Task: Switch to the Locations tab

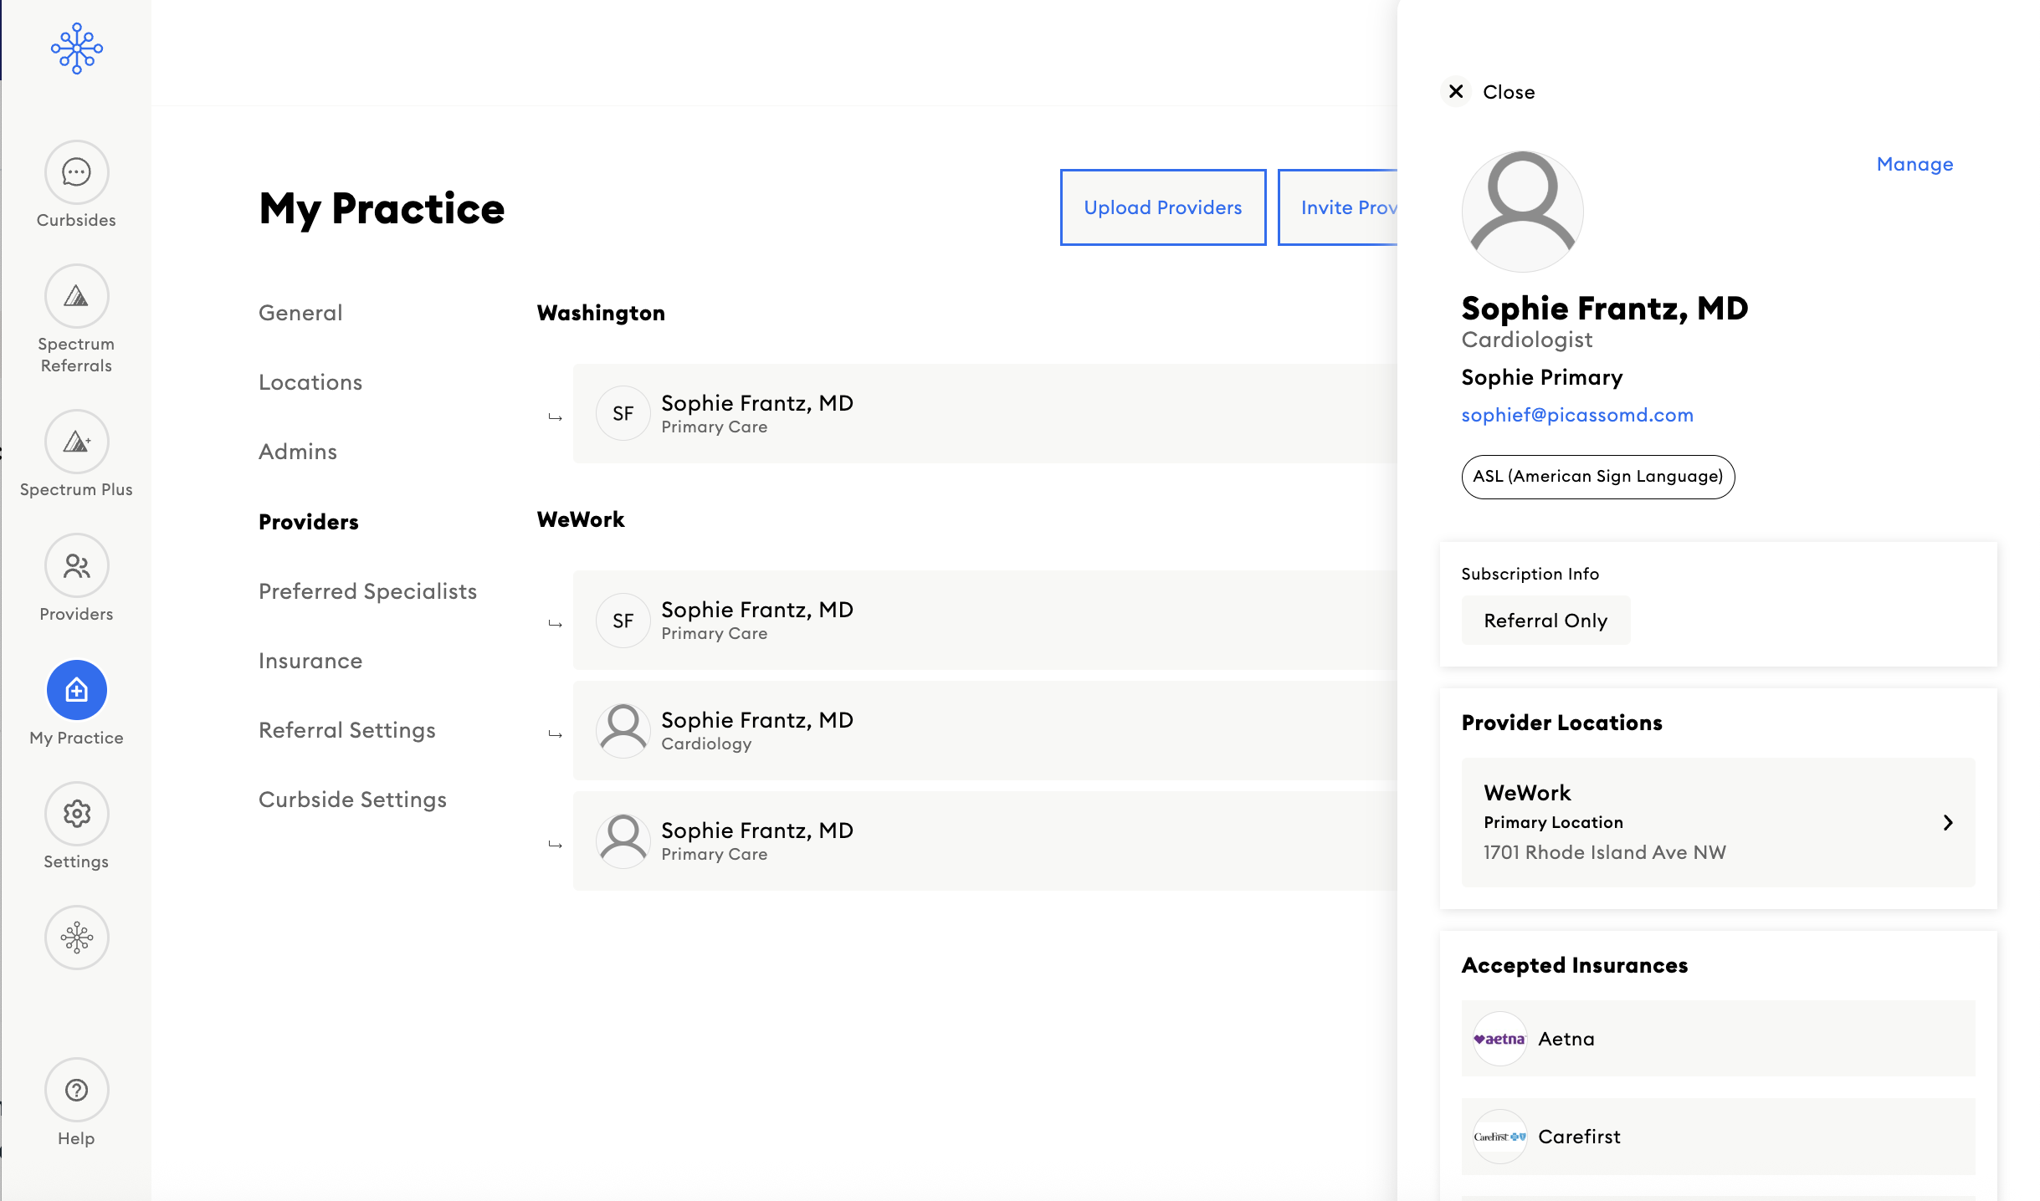Action: tap(310, 382)
